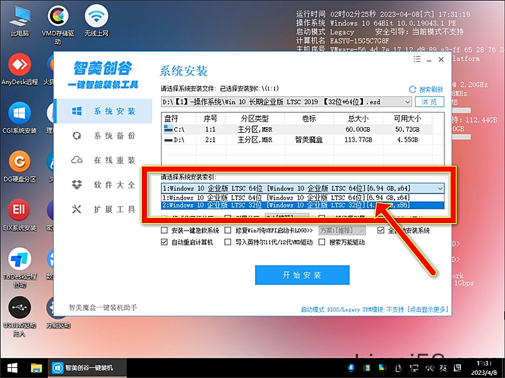The height and width of the screenshot is (378, 505).
Task: Click the 点击显示更多 link
Action: [427, 309]
